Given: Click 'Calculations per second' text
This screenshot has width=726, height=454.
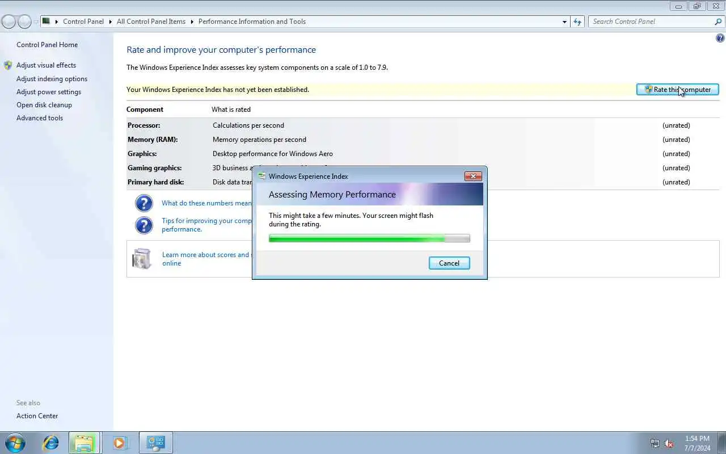Looking at the screenshot, I should [x=248, y=125].
